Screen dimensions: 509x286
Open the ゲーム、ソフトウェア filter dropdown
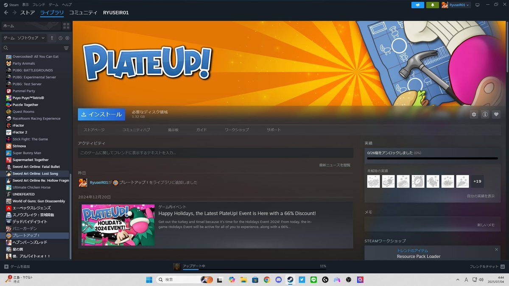(24, 38)
